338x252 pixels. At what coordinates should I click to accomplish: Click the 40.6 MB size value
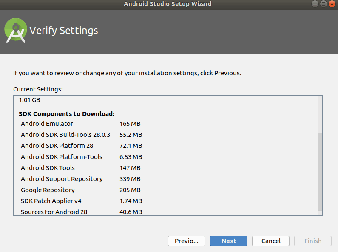coord(131,212)
